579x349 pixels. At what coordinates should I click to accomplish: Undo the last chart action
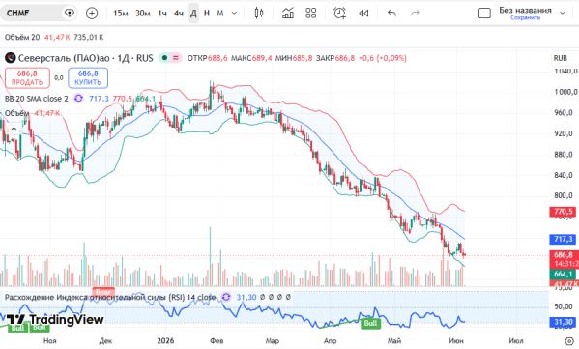[x=391, y=14]
